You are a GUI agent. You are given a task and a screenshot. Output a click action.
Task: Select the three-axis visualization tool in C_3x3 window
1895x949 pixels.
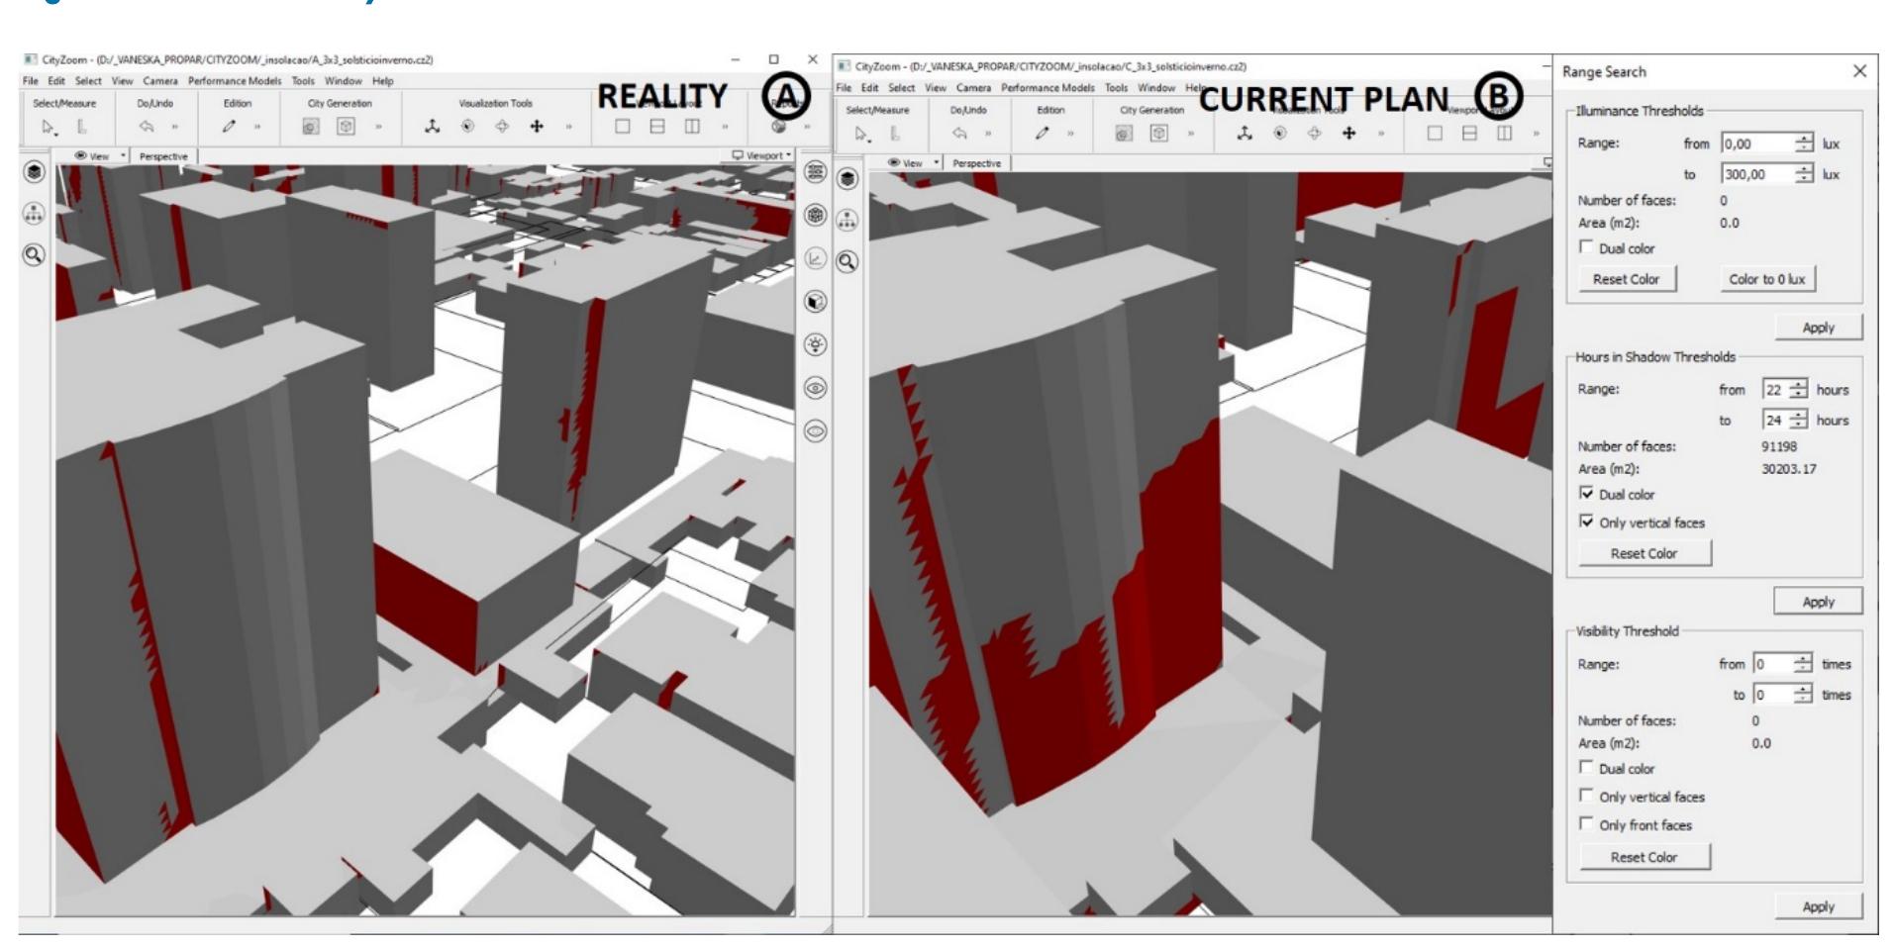[1245, 134]
